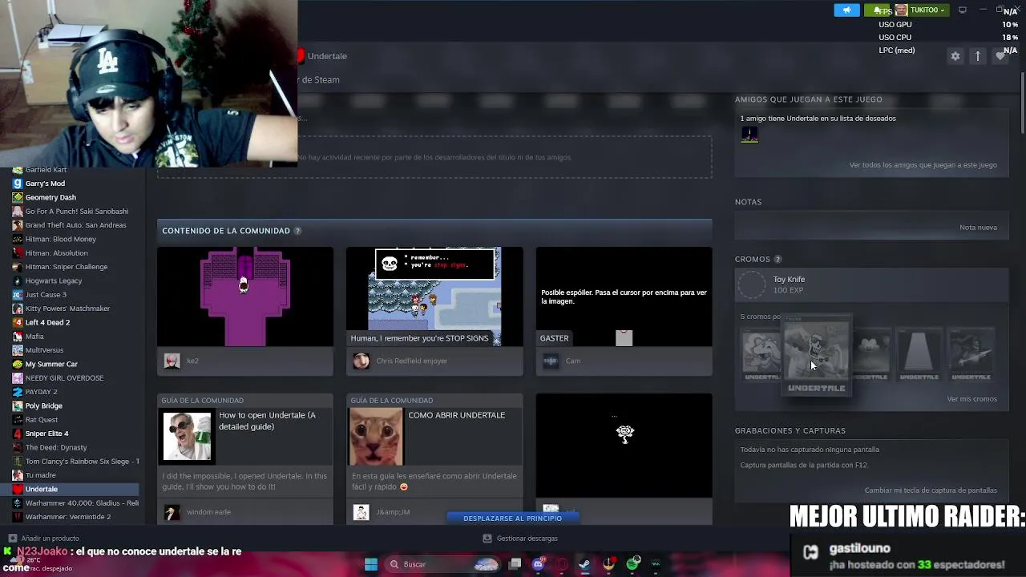Open Windows Start menu
The image size is (1026, 577).
(x=371, y=564)
